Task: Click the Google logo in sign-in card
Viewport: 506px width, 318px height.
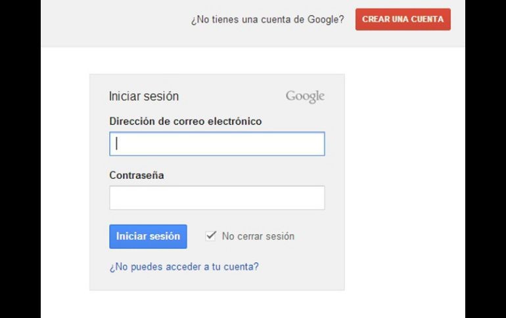Action: (x=305, y=97)
